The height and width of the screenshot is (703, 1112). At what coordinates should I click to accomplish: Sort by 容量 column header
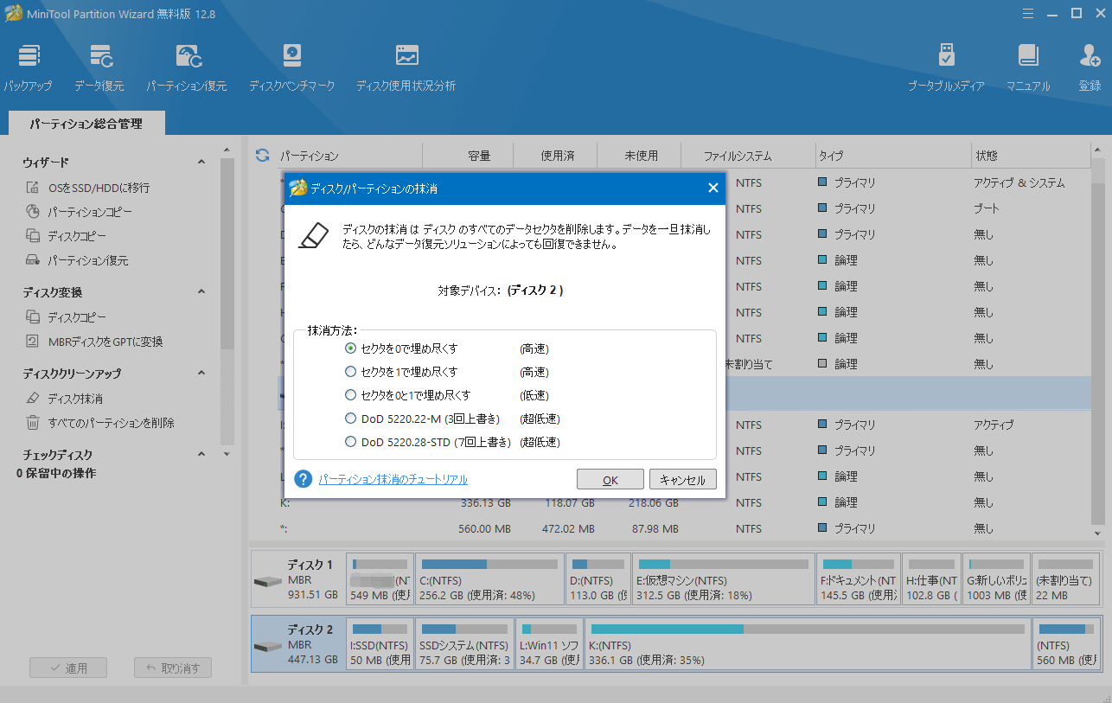click(468, 156)
